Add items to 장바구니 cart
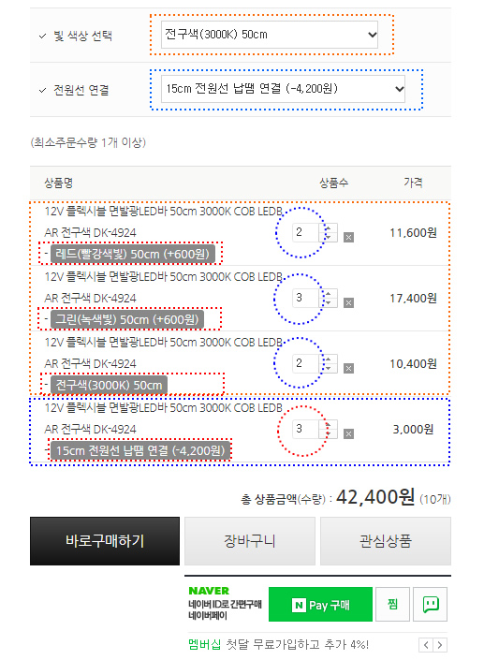 (x=250, y=541)
